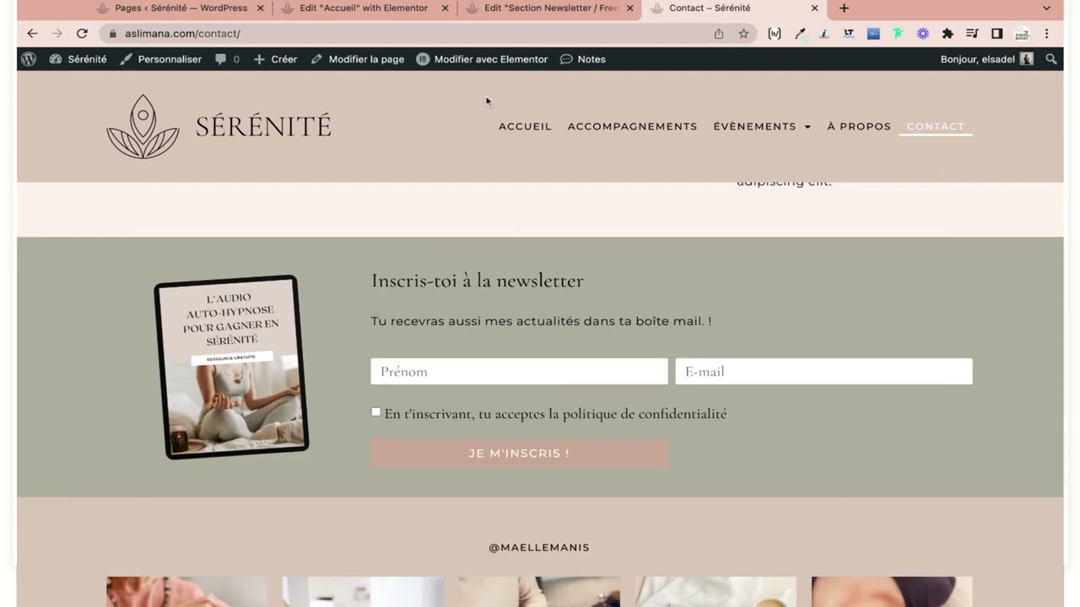Click the elsadel user avatar in admin bar
The image size is (1080, 607).
(x=1027, y=59)
